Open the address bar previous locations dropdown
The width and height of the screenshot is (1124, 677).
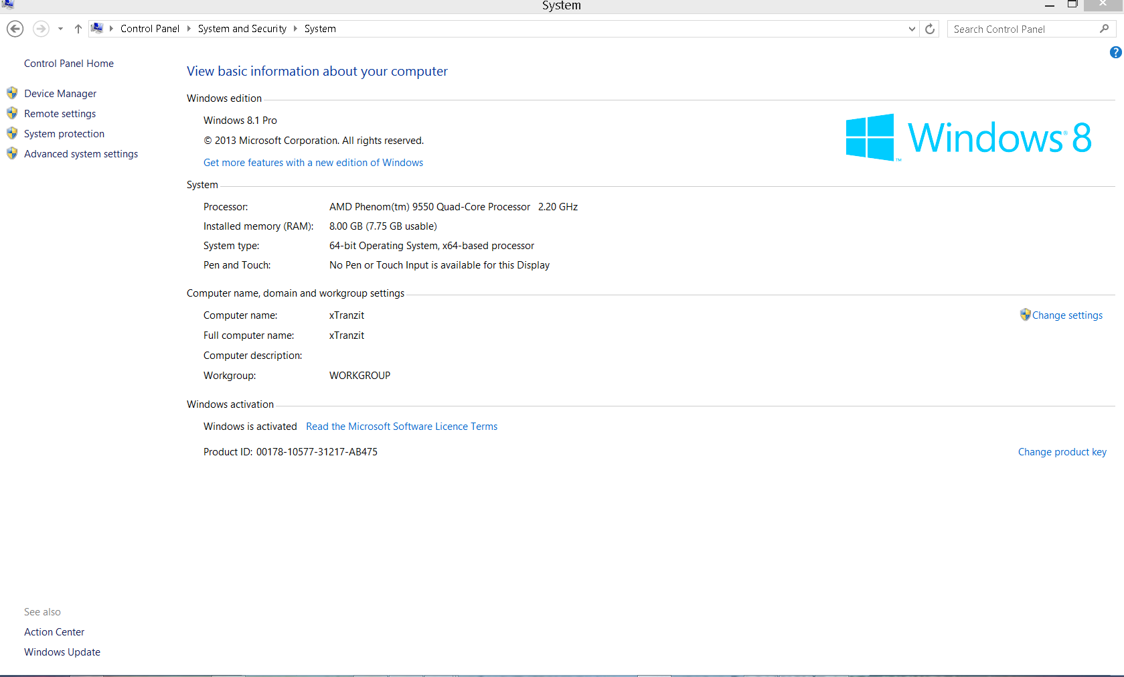pos(912,29)
